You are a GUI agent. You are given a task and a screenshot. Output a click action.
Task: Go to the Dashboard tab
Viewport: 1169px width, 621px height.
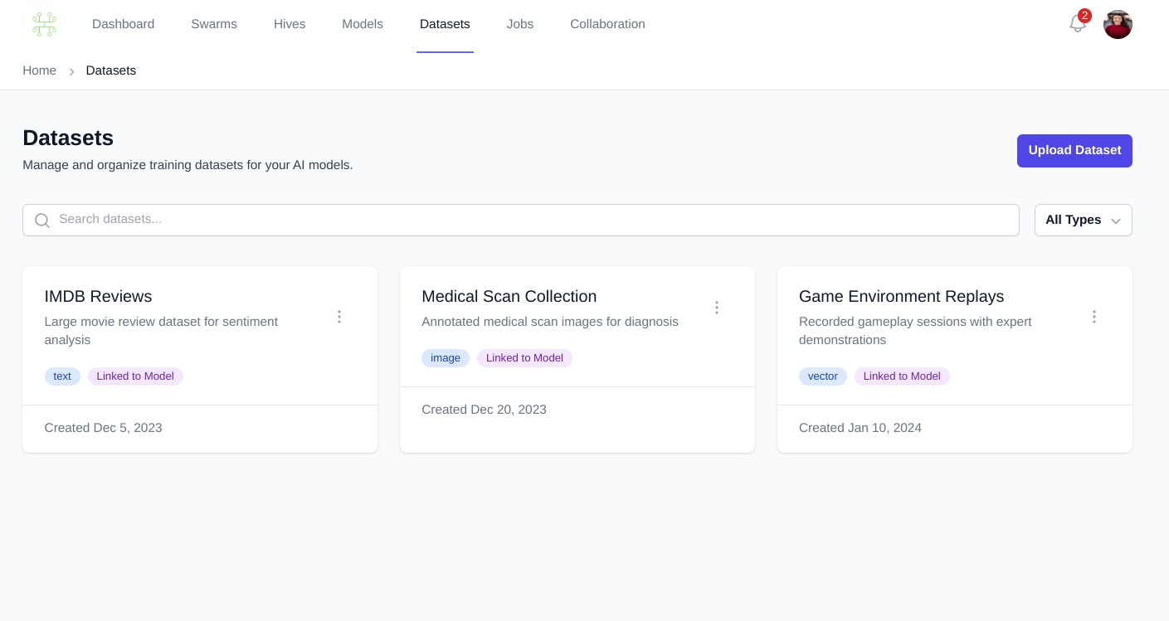123,24
